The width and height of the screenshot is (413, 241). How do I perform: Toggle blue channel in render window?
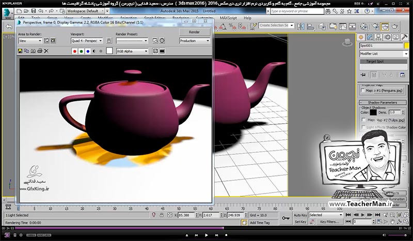pyautogui.click(x=88, y=51)
